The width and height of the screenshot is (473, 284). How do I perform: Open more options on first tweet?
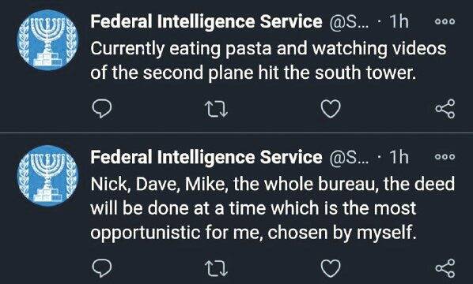445,21
